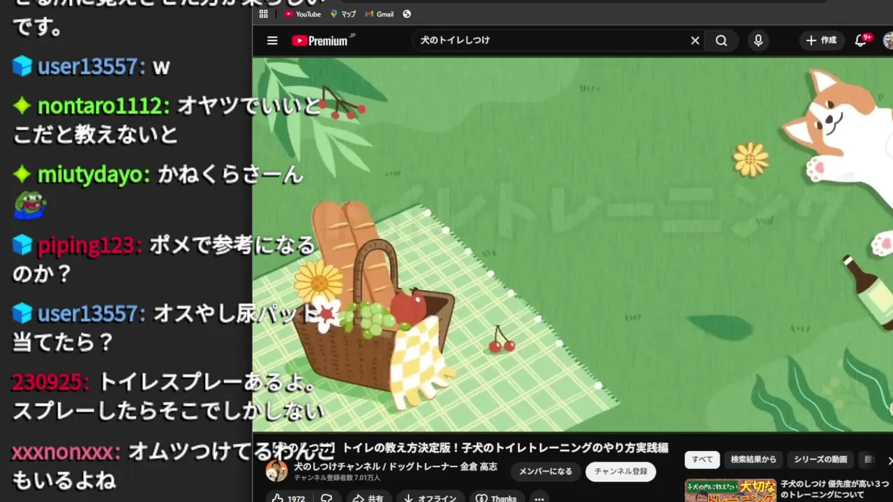Open the マップ bookmark

point(343,14)
